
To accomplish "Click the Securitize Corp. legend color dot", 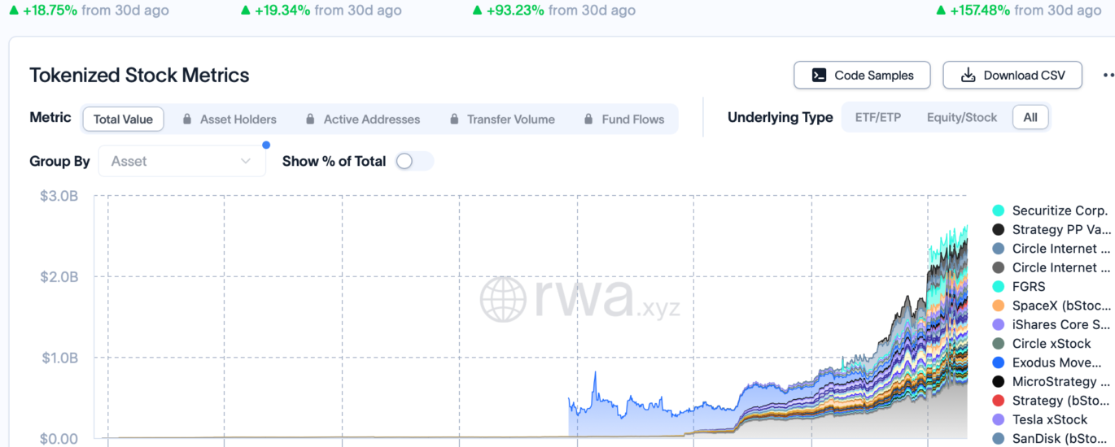I will pos(999,210).
